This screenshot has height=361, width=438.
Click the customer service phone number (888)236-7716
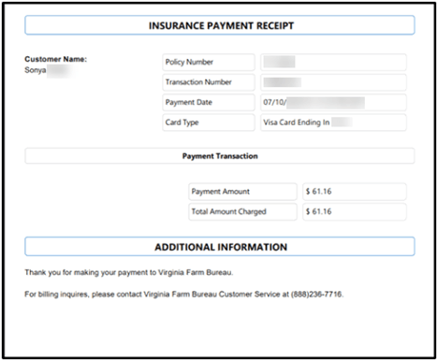pyautogui.click(x=317, y=294)
